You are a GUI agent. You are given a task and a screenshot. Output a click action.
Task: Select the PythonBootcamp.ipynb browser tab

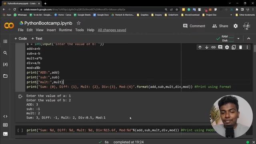coord(22,4)
